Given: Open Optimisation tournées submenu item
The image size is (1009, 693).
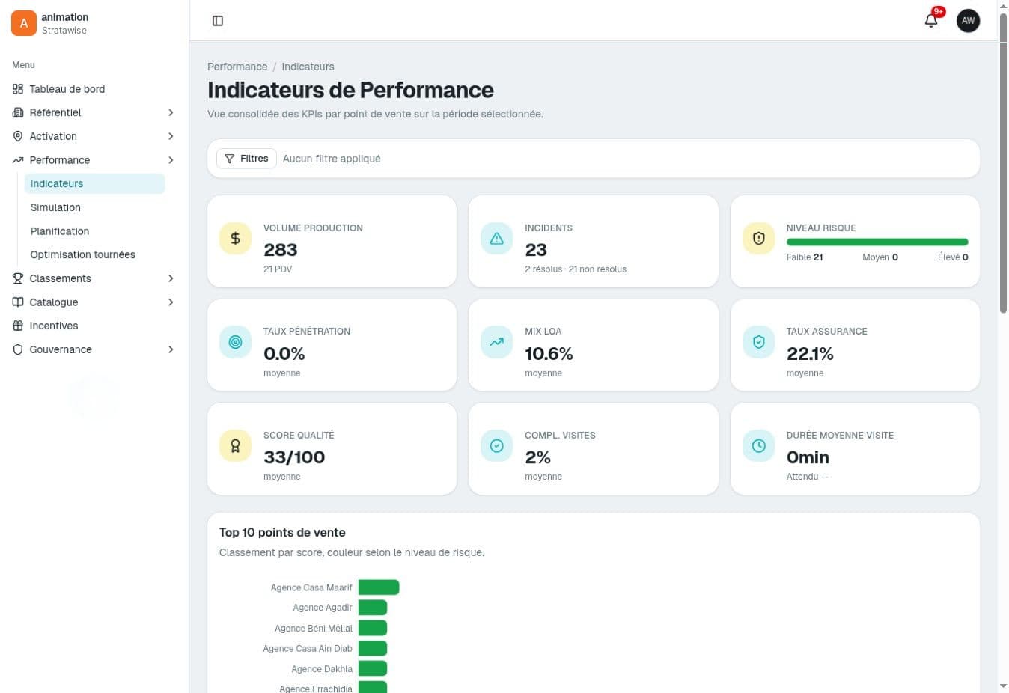Looking at the screenshot, I should [94, 254].
